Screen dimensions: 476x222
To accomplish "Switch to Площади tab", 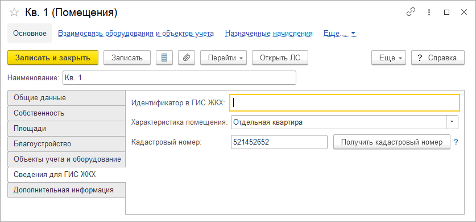I will click(x=67, y=129).
